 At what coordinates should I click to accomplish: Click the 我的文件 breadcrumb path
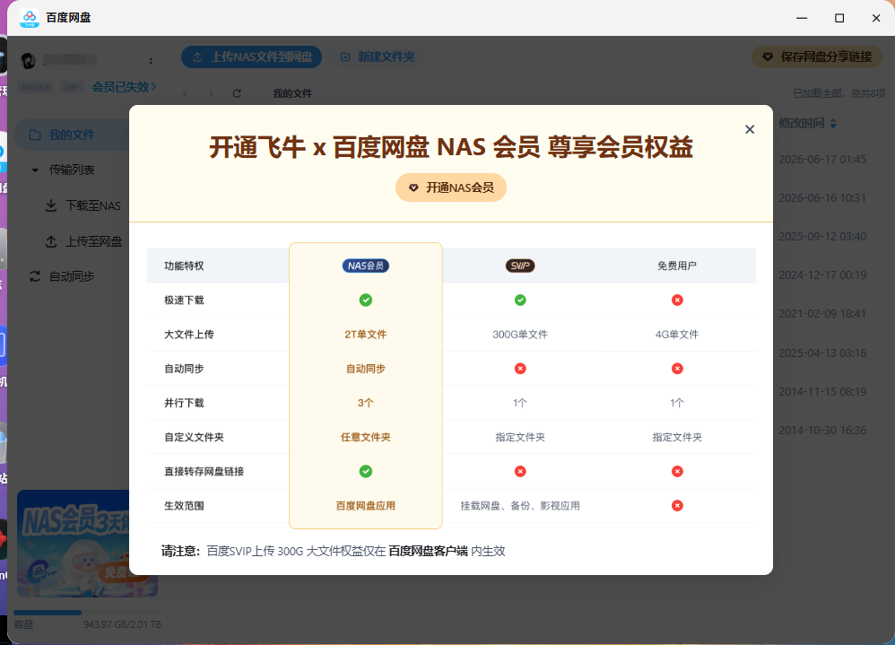pos(292,93)
